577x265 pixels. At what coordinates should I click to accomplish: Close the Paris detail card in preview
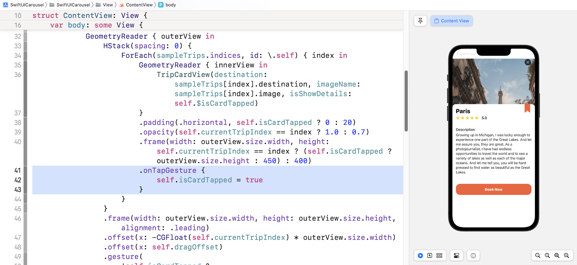coord(528,62)
